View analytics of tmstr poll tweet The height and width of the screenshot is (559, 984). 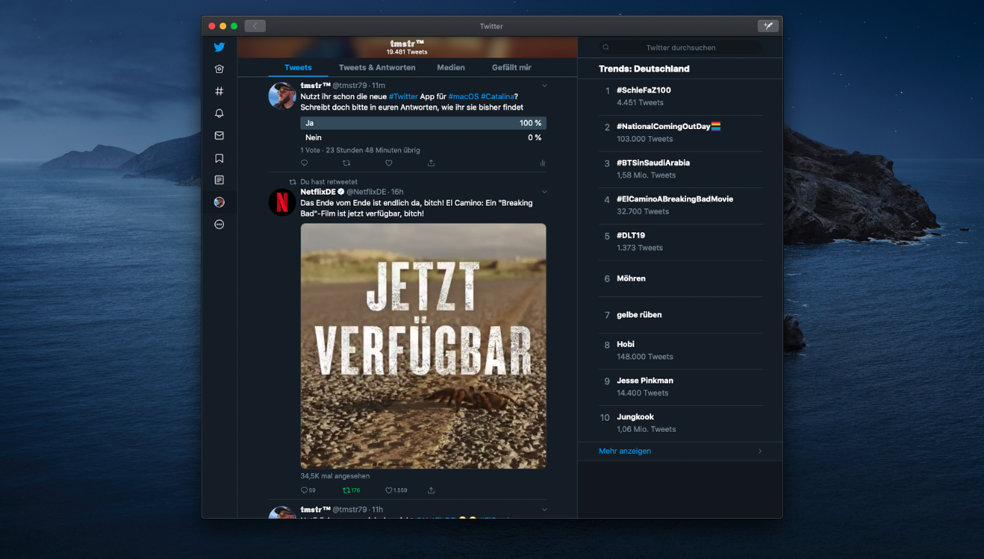543,163
